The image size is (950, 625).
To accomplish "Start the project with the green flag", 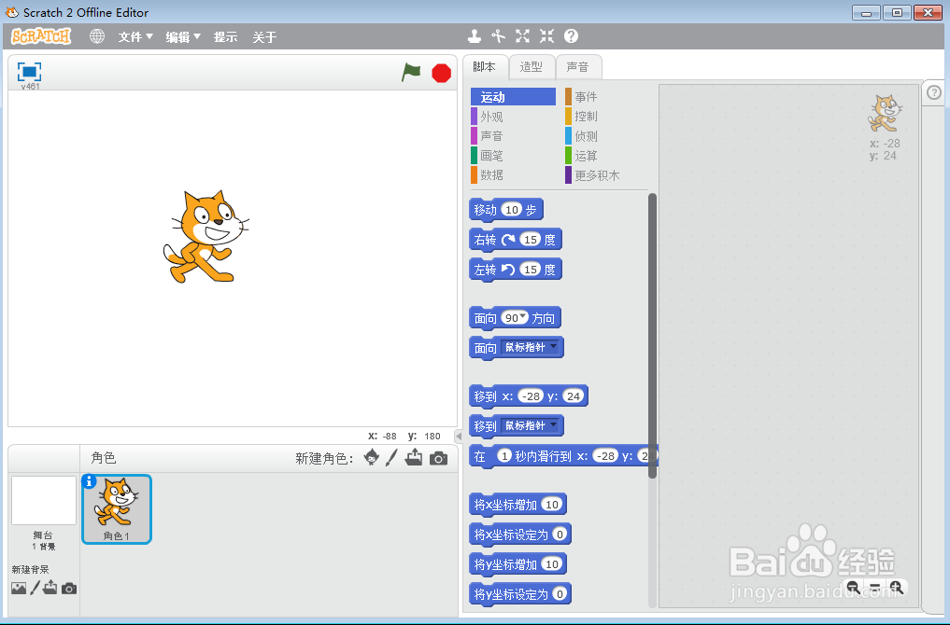I will [x=411, y=73].
